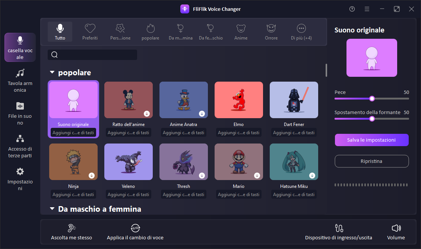The width and height of the screenshot is (421, 249).
Task: Adjust the Pece pitch slider
Action: tap(372, 98)
